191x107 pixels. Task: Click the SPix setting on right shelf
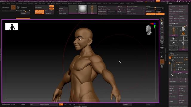(162, 20)
